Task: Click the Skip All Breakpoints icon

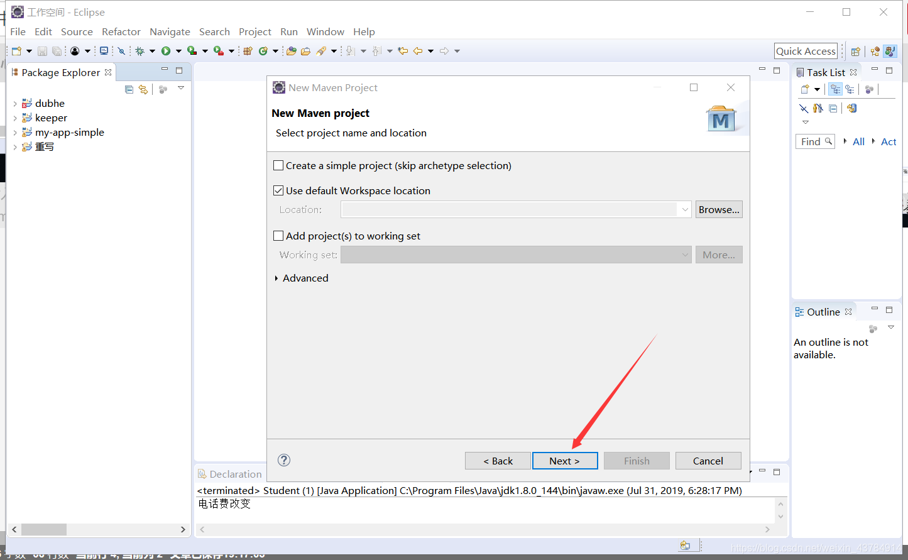Action: coord(122,51)
